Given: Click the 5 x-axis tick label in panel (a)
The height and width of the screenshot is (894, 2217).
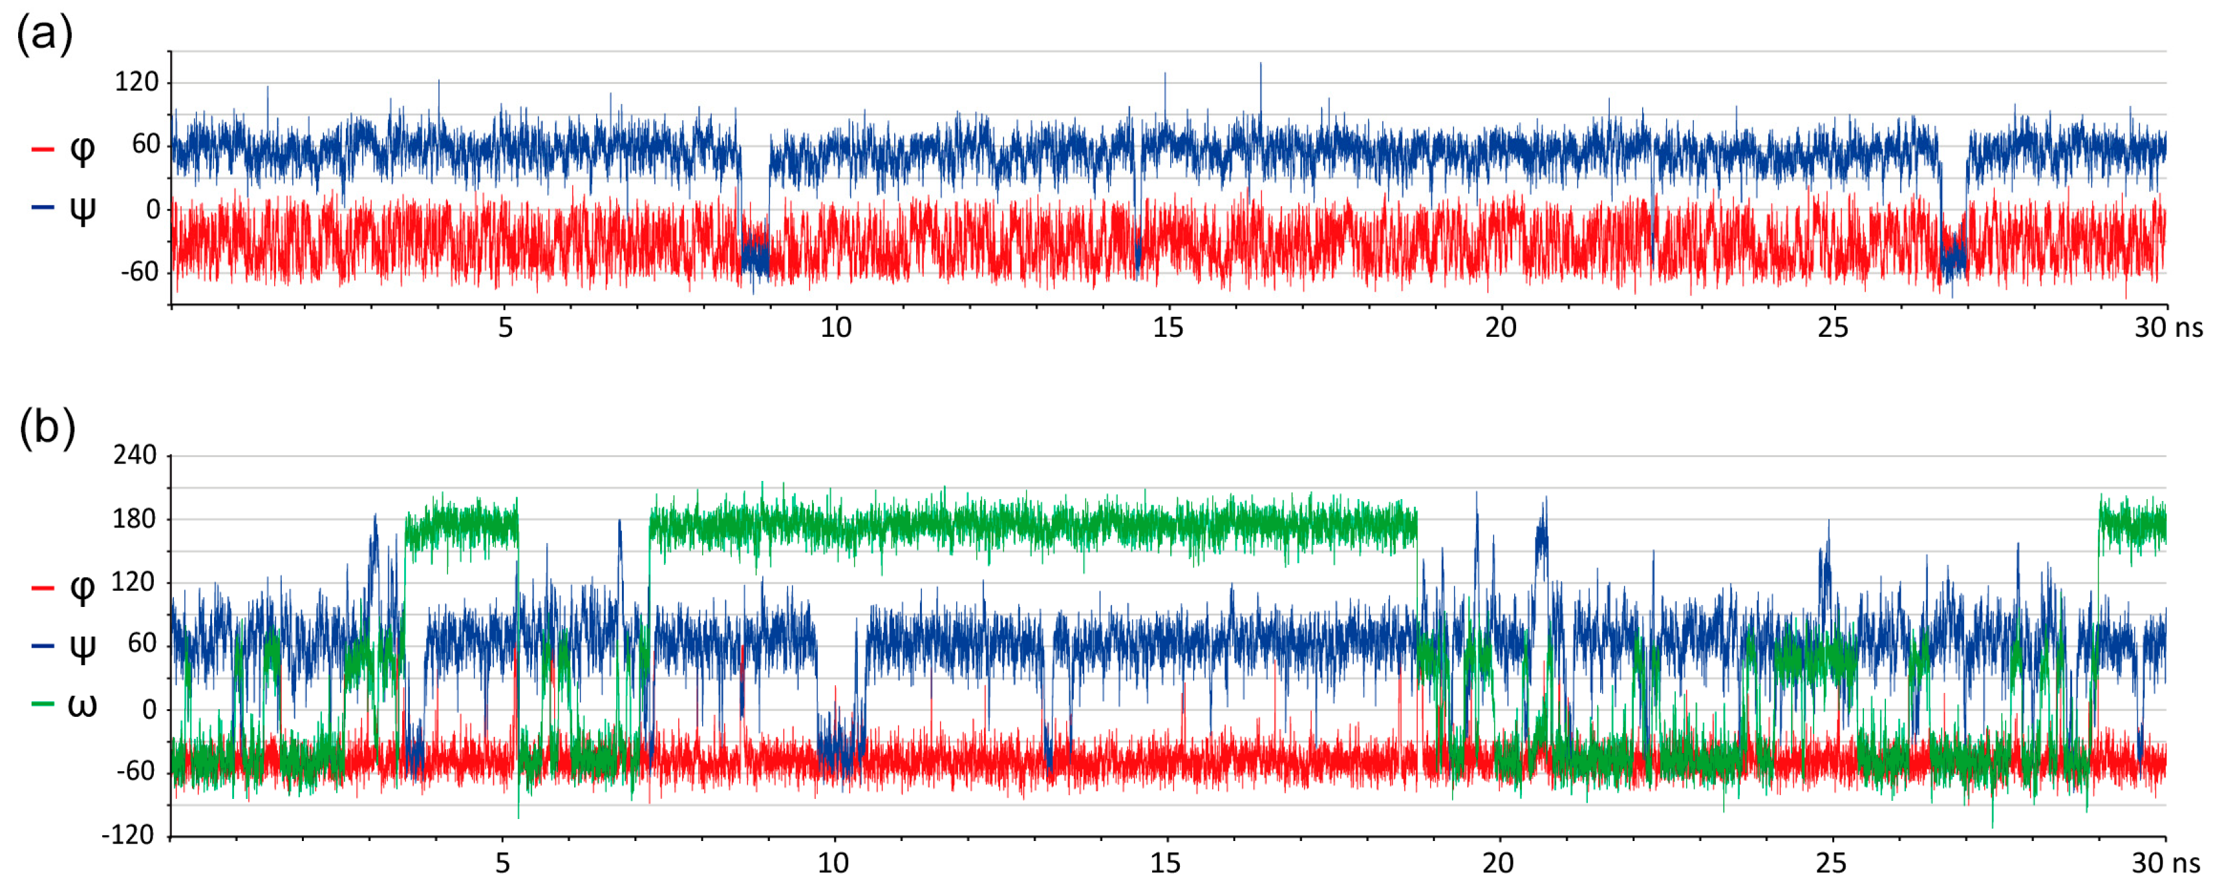Looking at the screenshot, I should (x=505, y=328).
